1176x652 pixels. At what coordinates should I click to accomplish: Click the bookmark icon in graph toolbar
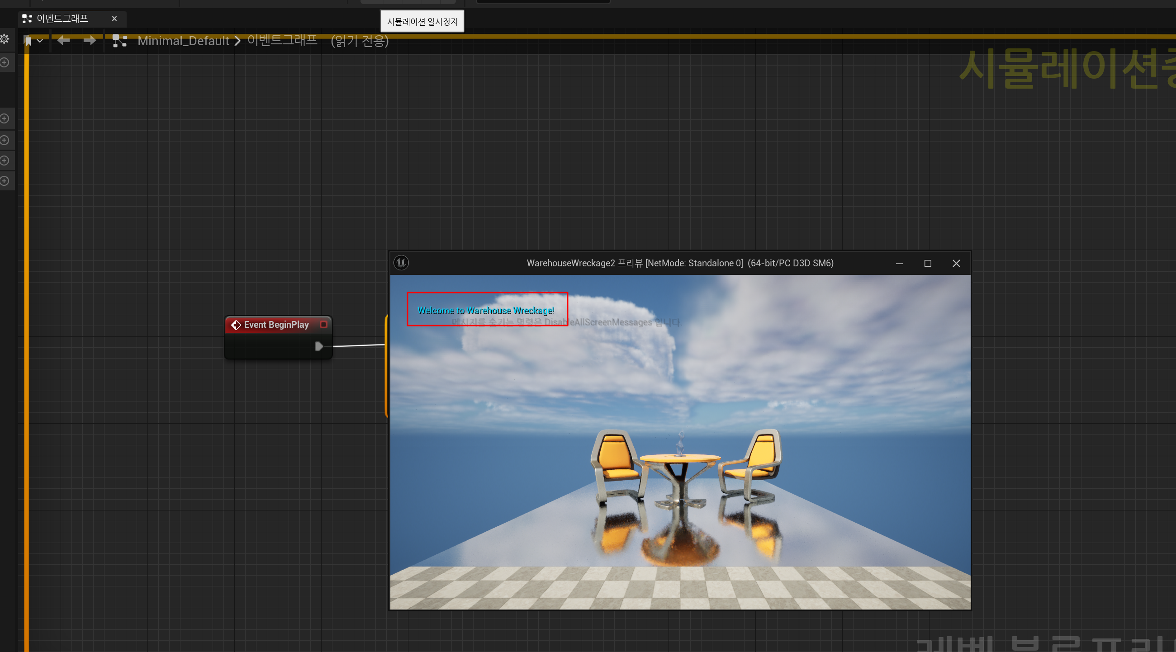click(x=28, y=41)
